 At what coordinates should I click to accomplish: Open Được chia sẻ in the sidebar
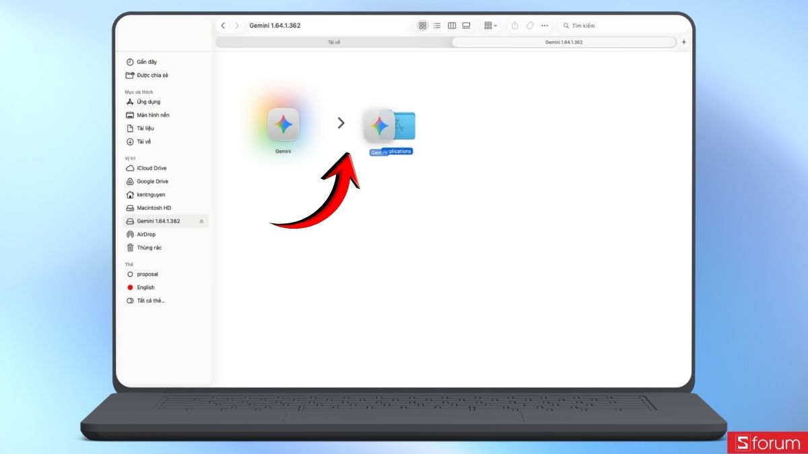coord(166,75)
